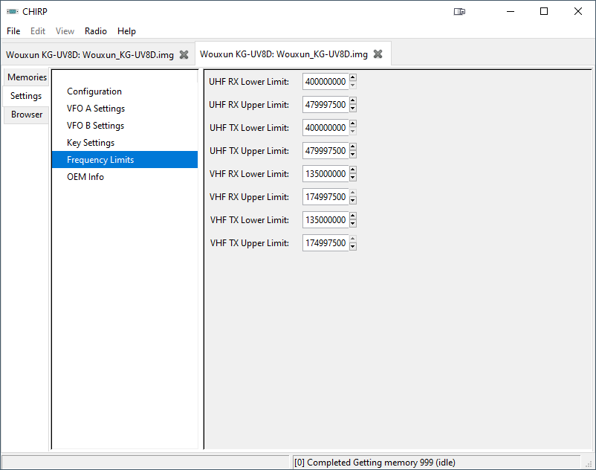Decrease VHF TX Upper Limit with down arrow

353,247
